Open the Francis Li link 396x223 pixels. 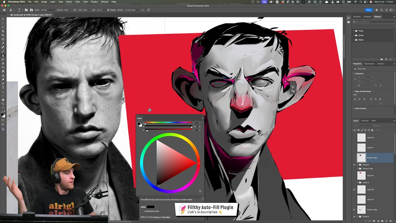coord(157,217)
